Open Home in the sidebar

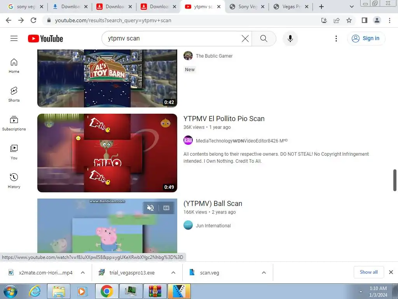click(14, 66)
